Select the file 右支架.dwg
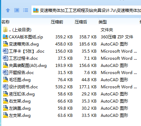Image resolution: width=141 pixels, height=126 pixels. [20, 101]
